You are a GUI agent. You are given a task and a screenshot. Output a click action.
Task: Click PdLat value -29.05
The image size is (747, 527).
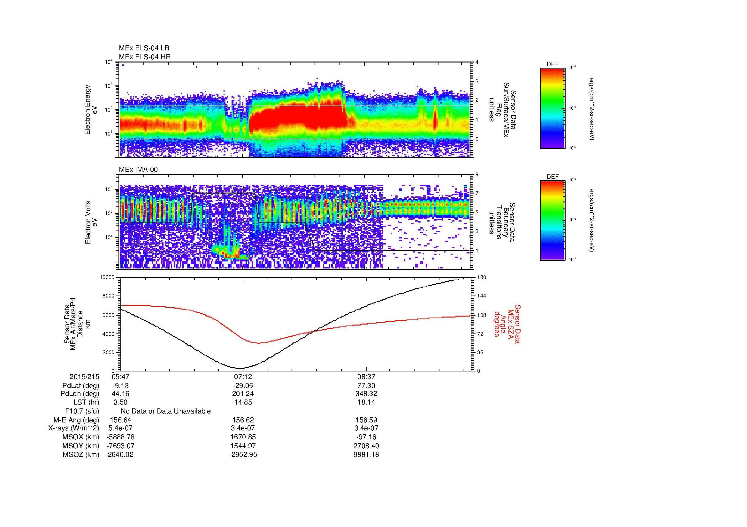click(x=243, y=386)
